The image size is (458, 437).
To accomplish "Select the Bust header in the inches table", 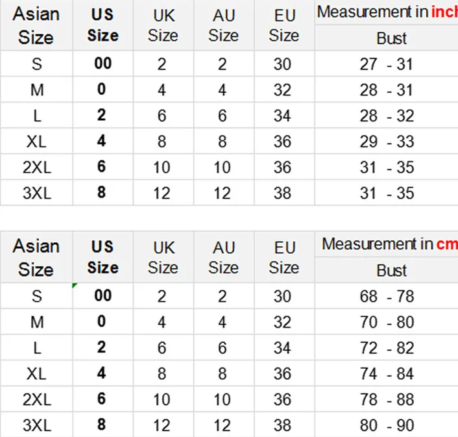I will click(387, 38).
